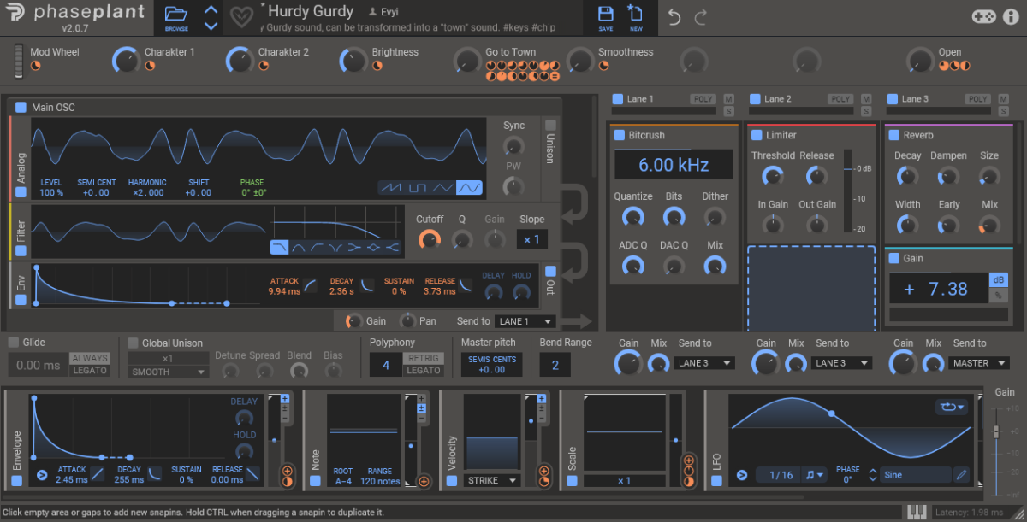Click the master Gain fader
1027x522 pixels.
click(x=996, y=431)
